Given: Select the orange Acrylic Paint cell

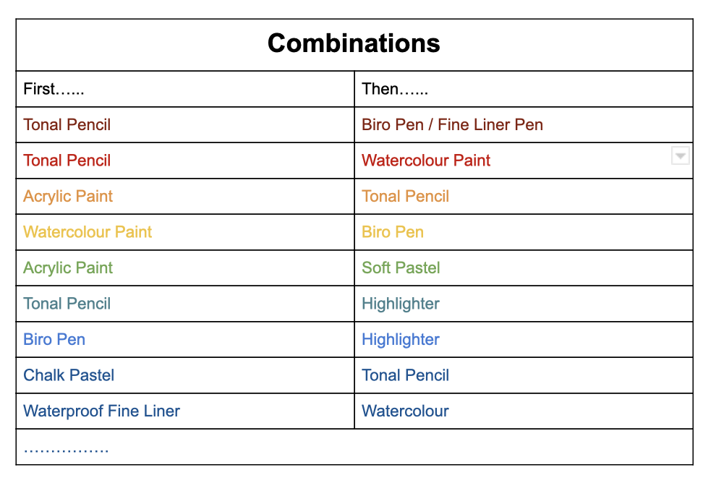Looking at the screenshot, I should tap(68, 196).
